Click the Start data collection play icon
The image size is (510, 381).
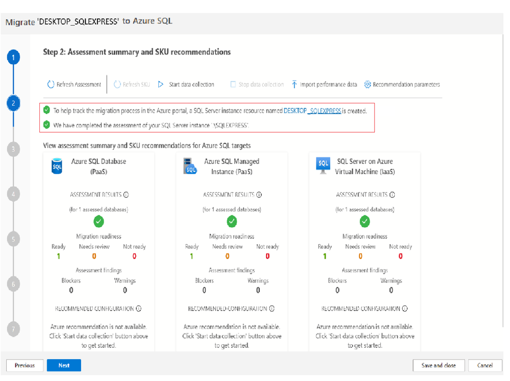click(x=161, y=85)
